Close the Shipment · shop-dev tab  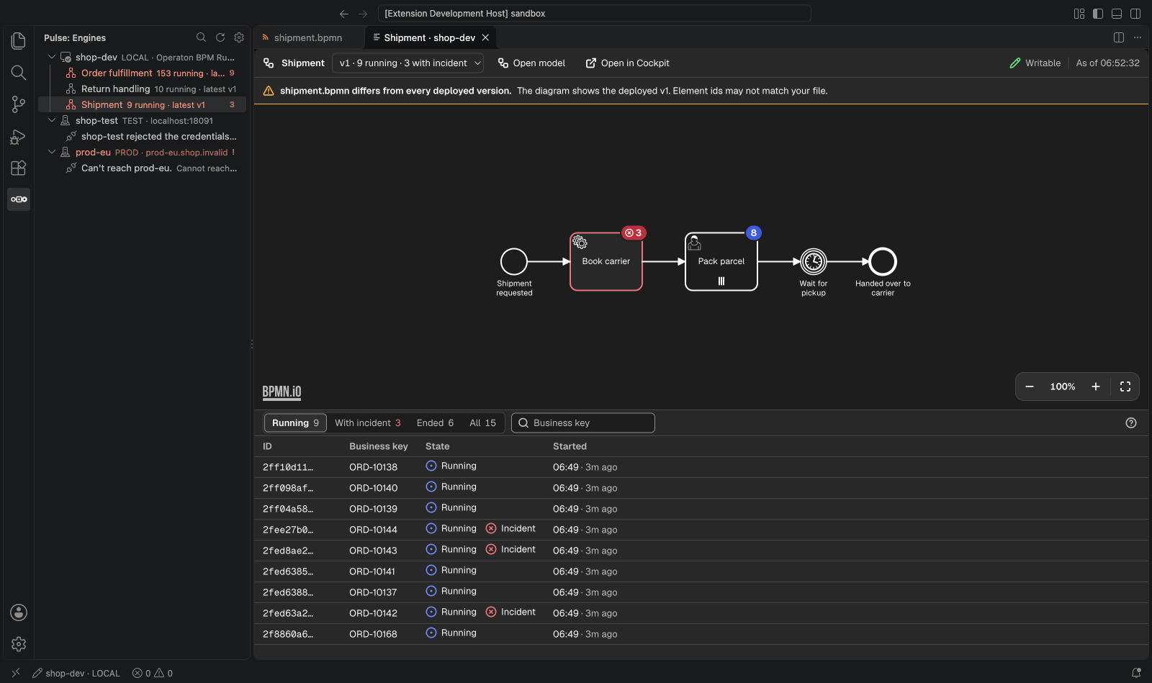485,37
